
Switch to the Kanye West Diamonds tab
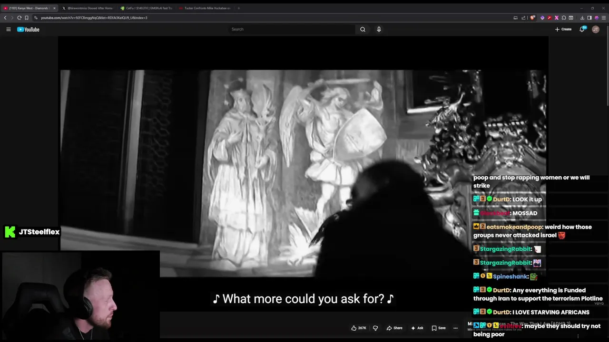tap(29, 8)
